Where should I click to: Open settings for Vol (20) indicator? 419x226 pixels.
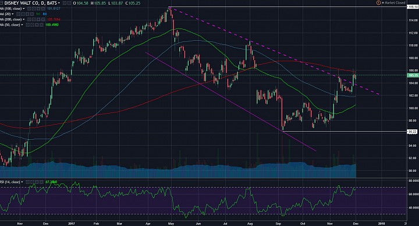tap(23, 14)
